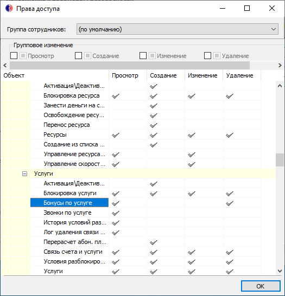
Task: Tick the group Создание checkbox
Action: (x=78, y=56)
